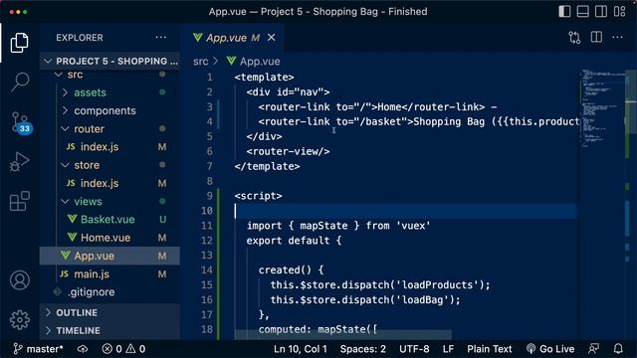Viewport: 637px width, 358px height.
Task: Open .gitignore file
Action: pos(109,291)
